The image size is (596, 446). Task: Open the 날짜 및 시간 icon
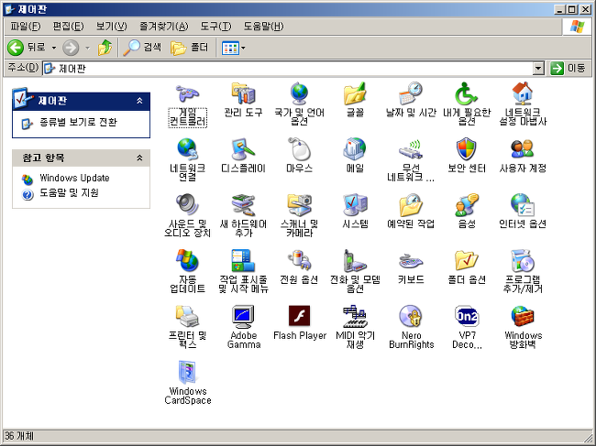click(411, 94)
